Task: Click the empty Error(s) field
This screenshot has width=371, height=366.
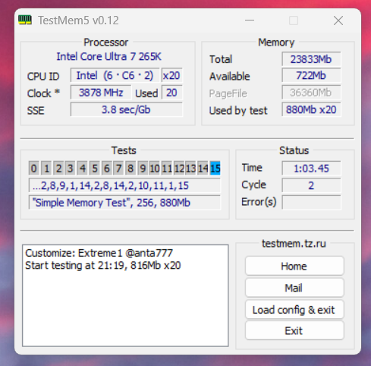Action: [311, 203]
